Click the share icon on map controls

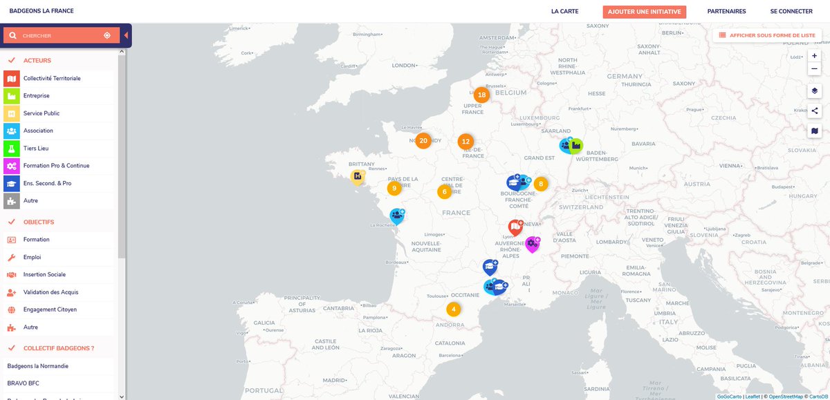coord(814,111)
